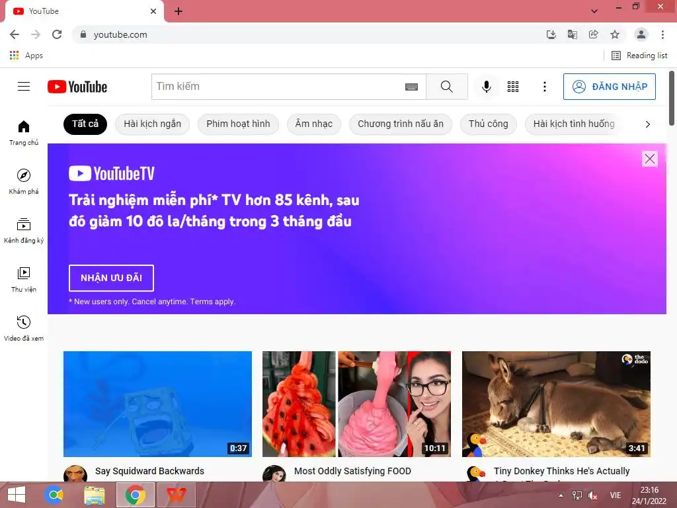The image size is (677, 508).
Task: Click the padlock site info icon
Action: coord(83,34)
